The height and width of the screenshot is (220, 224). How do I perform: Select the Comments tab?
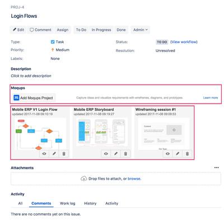pyautogui.click(x=41, y=203)
